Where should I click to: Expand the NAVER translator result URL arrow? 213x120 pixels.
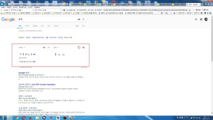[34, 87]
